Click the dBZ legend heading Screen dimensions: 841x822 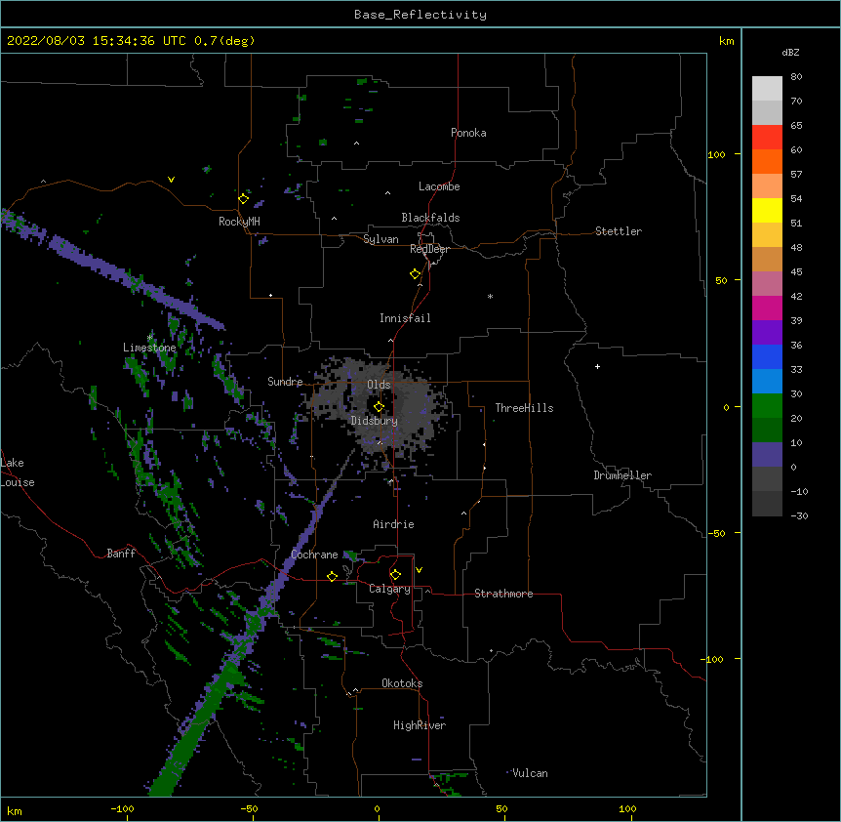(790, 53)
